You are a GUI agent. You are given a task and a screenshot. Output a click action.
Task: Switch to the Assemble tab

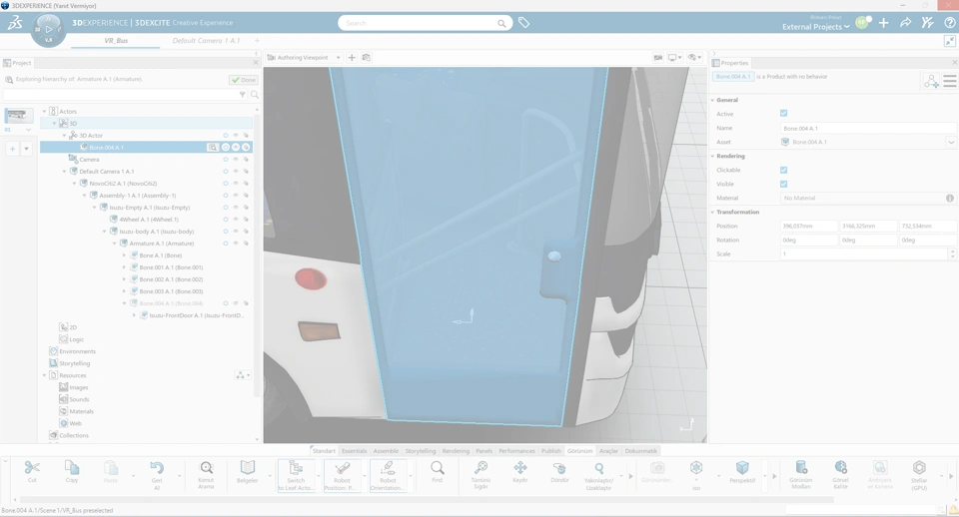point(386,451)
